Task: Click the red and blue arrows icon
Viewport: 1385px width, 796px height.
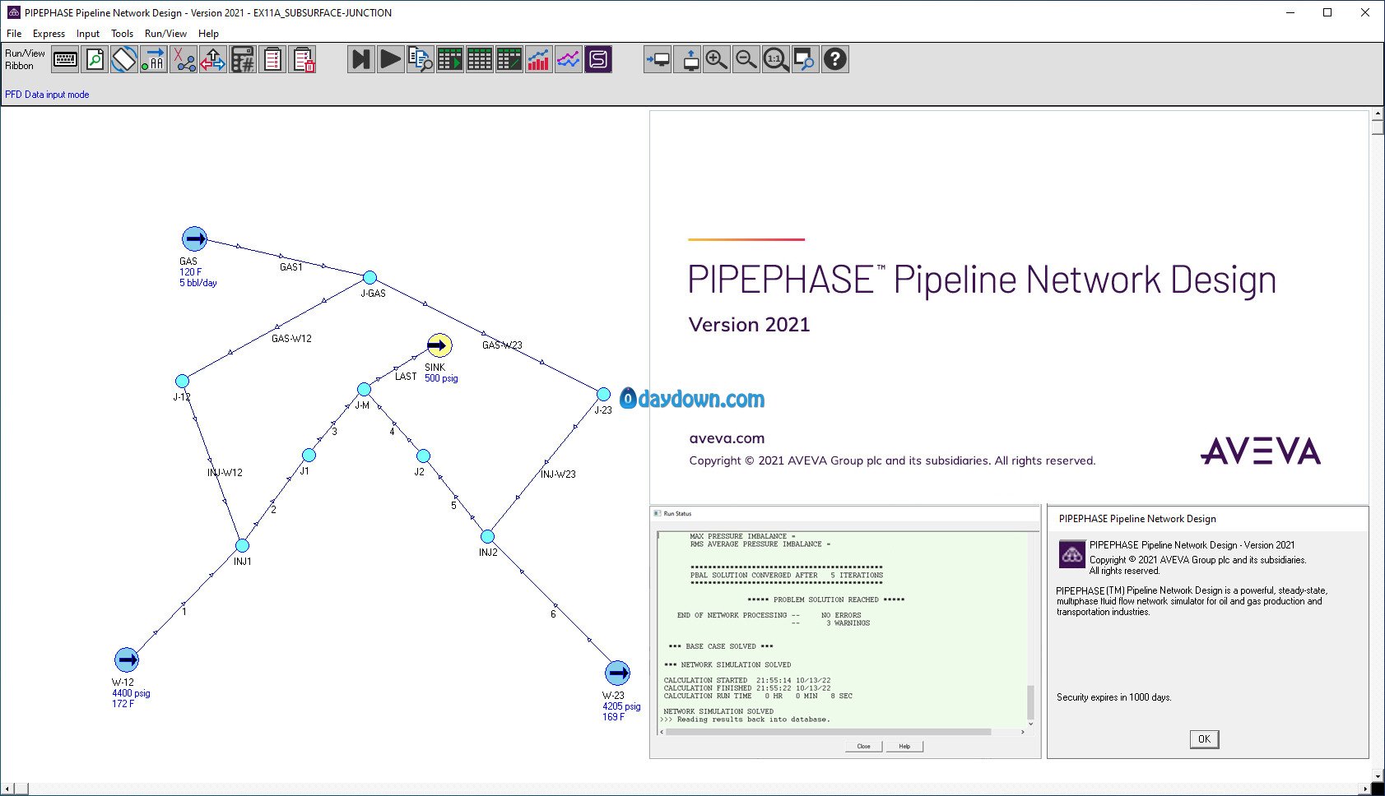Action: tap(213, 59)
